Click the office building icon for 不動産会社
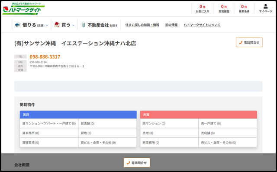 click(84, 25)
